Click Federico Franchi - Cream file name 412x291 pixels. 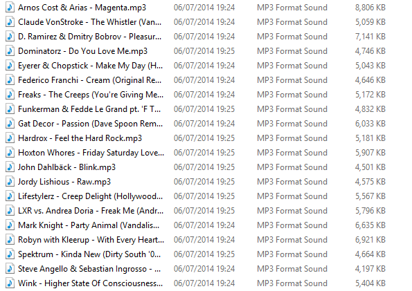pos(89,80)
